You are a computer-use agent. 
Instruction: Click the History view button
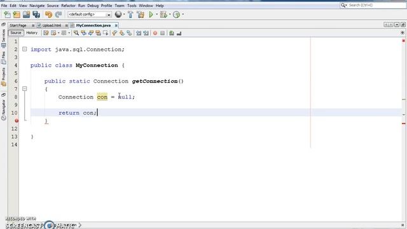coord(32,32)
